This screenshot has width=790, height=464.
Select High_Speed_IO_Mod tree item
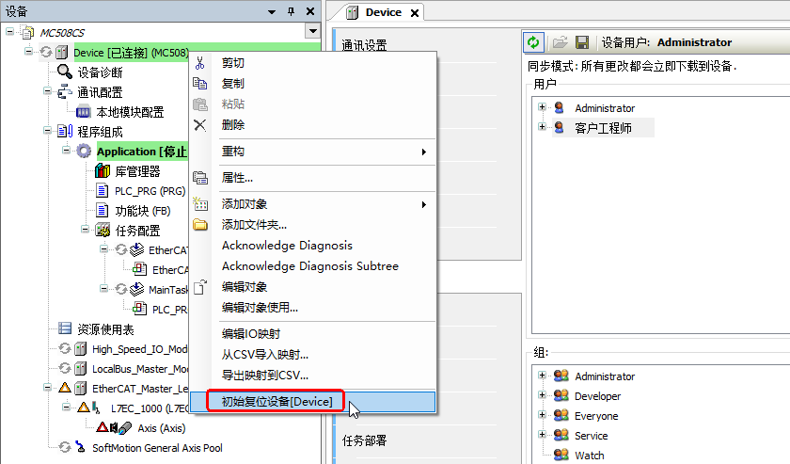click(139, 349)
